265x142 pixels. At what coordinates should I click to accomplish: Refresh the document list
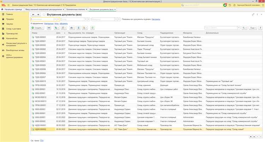(x=93, y=28)
